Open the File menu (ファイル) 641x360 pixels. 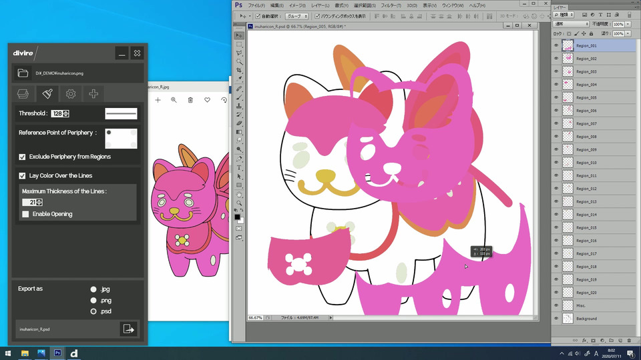256,5
